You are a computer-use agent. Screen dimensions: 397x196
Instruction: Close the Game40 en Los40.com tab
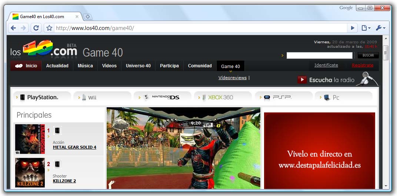tap(77, 17)
